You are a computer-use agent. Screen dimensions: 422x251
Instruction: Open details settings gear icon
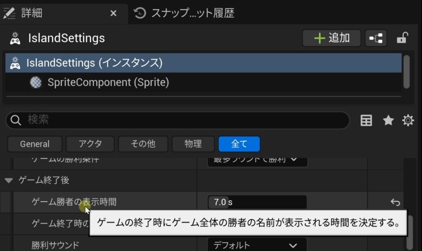coord(408,120)
